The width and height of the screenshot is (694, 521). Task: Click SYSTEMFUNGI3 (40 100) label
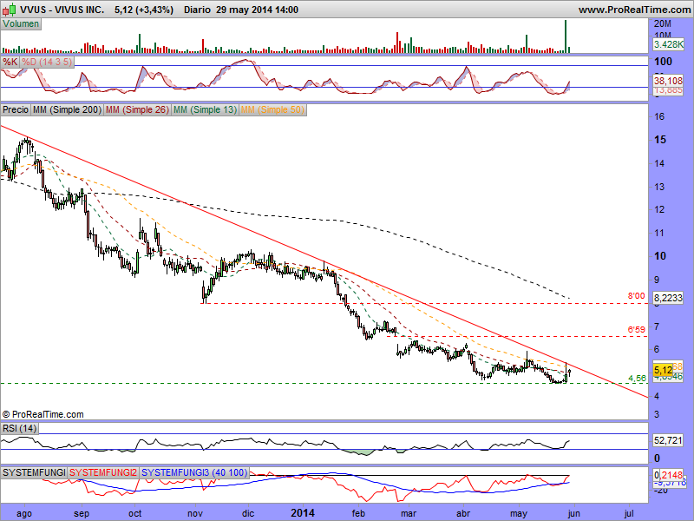[194, 472]
